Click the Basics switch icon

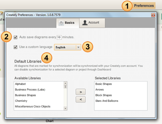pyautogui.click(x=61, y=23)
